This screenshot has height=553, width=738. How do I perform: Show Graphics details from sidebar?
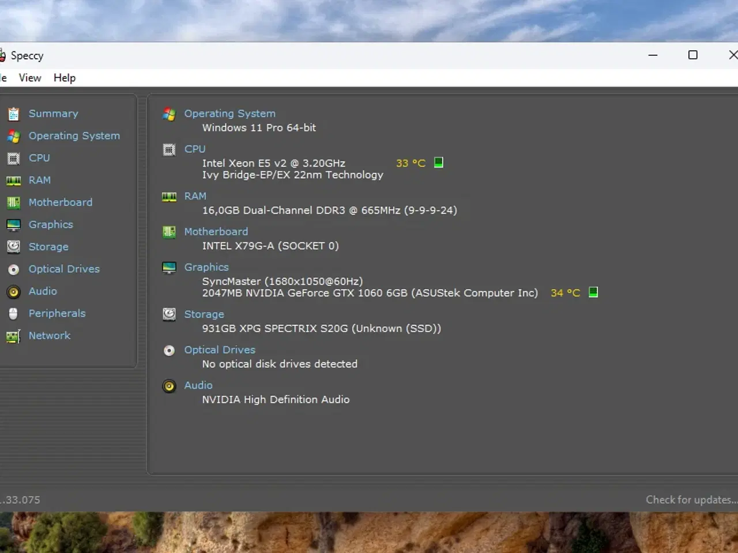pyautogui.click(x=51, y=225)
